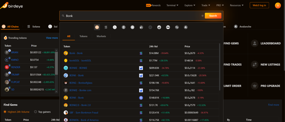Click the Pro Upgrade crown icon
The height and width of the screenshot is (122, 285).
254,86
